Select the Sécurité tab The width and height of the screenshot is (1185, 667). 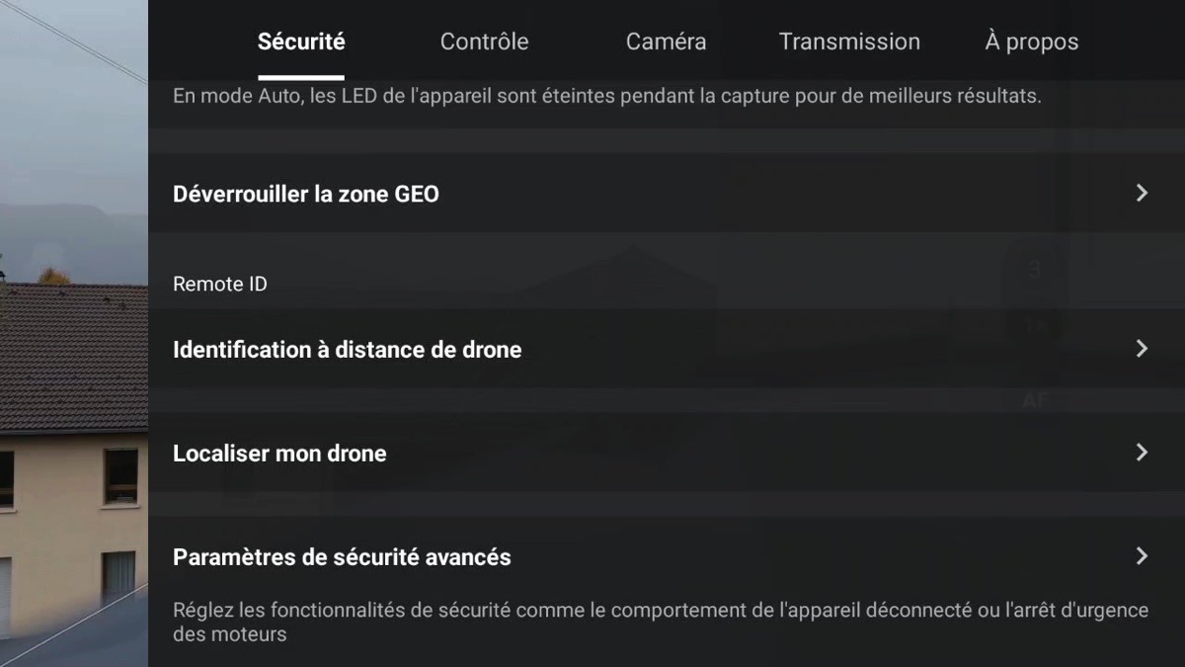point(301,42)
